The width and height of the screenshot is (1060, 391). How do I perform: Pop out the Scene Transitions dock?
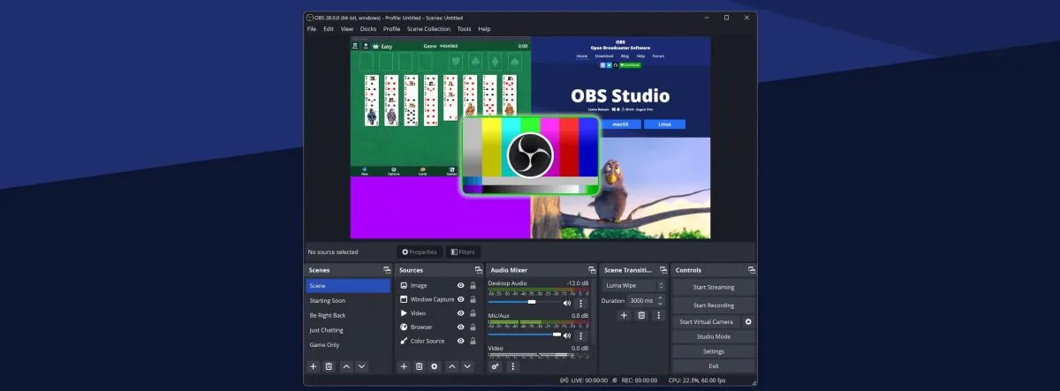[662, 270]
